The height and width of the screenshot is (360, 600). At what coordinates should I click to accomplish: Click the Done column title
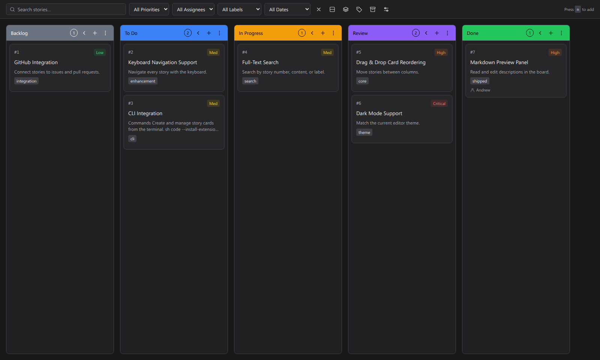coord(472,33)
